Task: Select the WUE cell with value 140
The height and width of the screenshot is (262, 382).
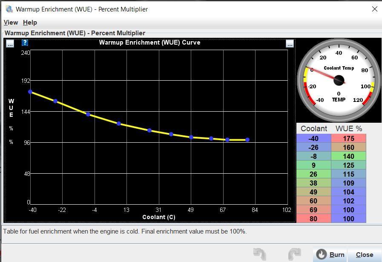Action: click(x=348, y=156)
